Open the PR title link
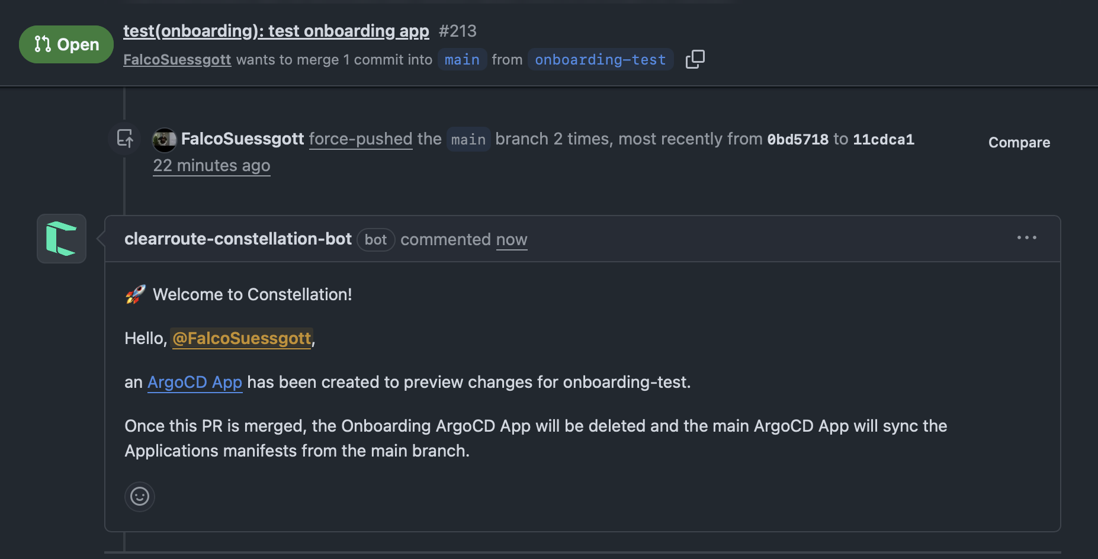 (x=276, y=31)
